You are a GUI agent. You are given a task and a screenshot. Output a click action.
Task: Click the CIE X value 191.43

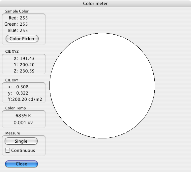point(27,59)
